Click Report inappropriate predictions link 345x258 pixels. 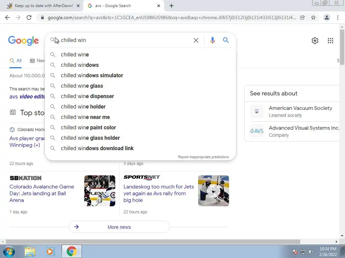pos(203,157)
